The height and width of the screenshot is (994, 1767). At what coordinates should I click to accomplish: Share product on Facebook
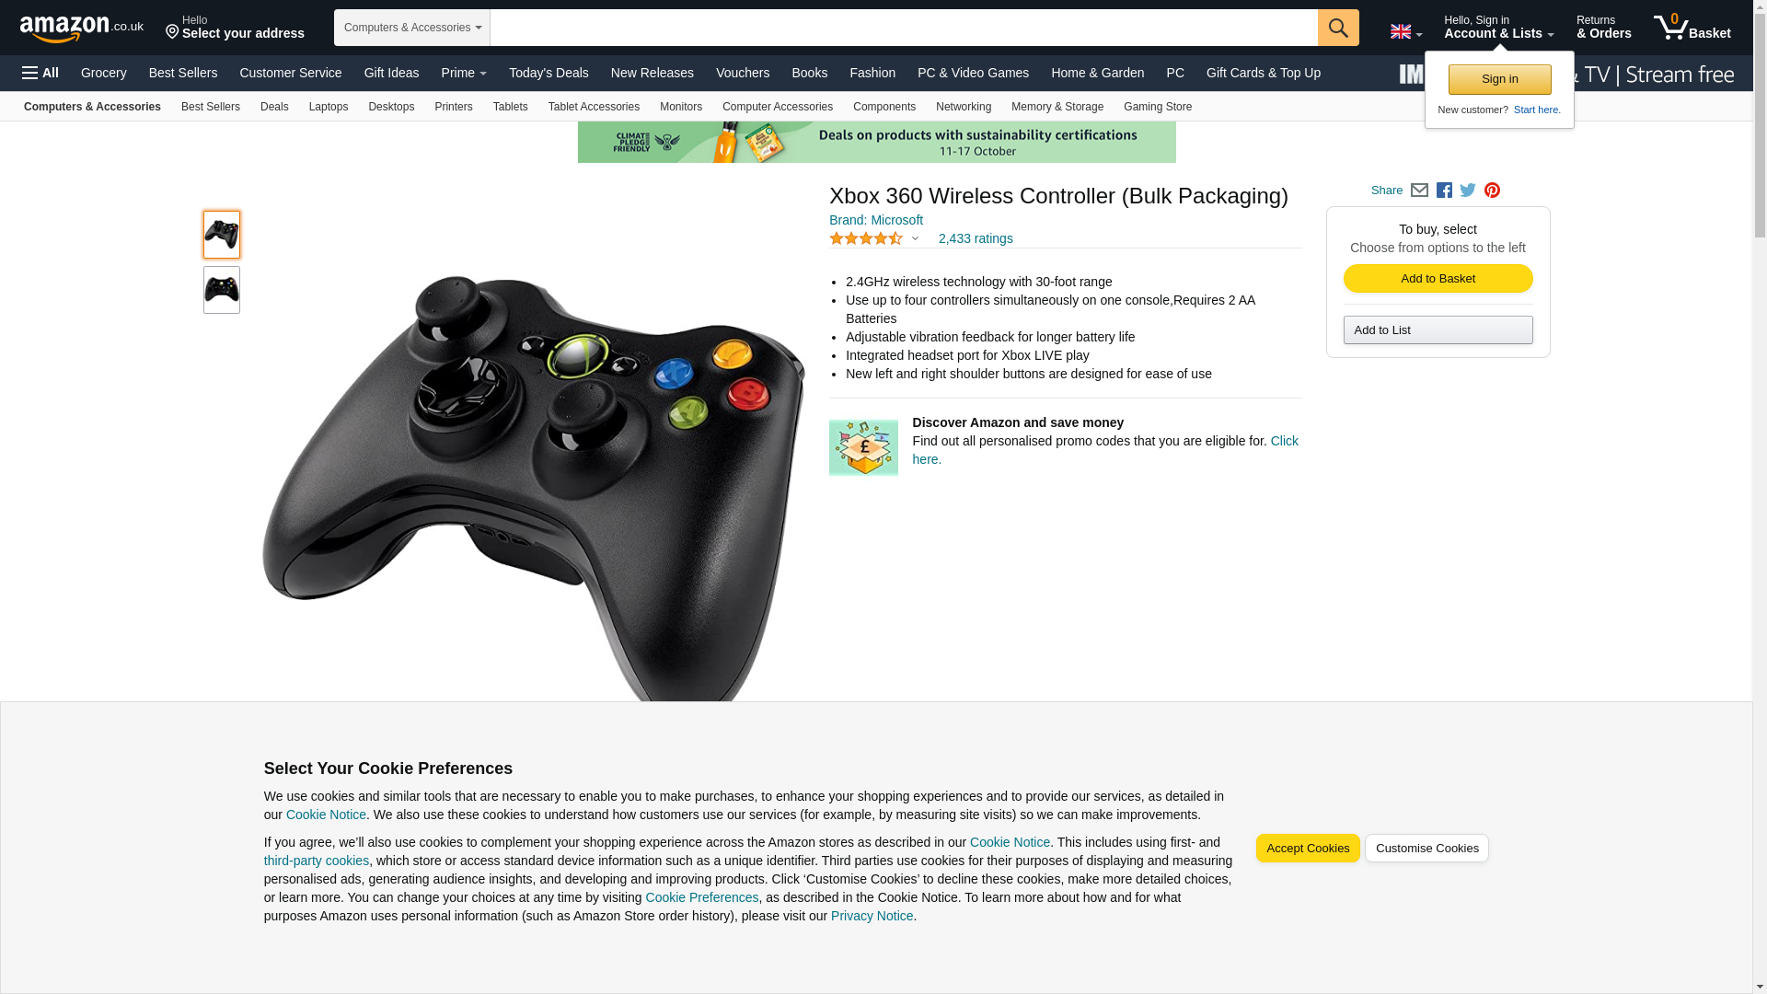coord(1444,191)
